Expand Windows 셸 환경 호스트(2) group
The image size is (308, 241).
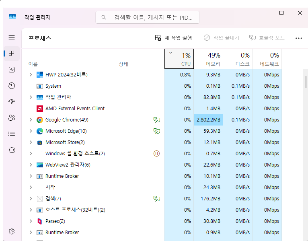tap(31, 154)
